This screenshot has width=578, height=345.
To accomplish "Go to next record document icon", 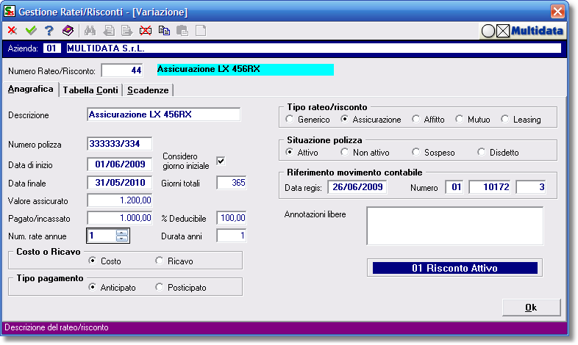I will (126, 31).
